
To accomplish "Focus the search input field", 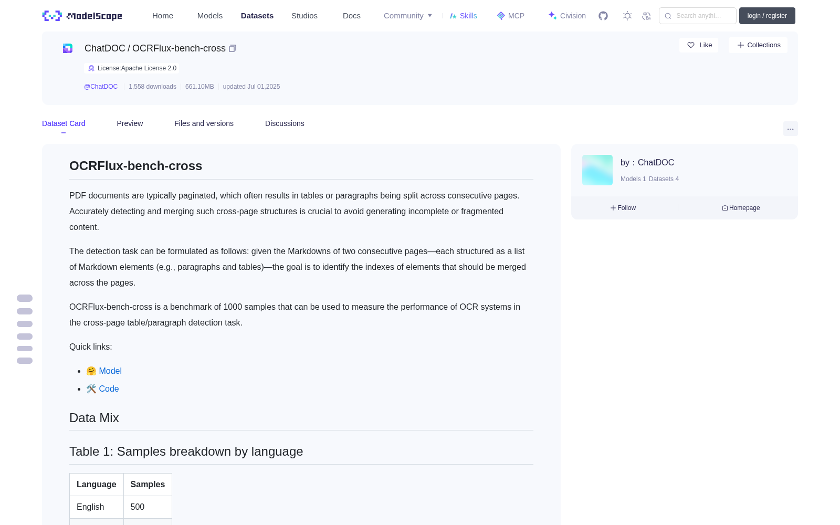I will [698, 16].
